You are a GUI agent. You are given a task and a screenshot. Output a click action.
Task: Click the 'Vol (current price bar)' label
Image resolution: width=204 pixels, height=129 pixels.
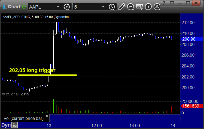pyautogui.click(x=23, y=118)
